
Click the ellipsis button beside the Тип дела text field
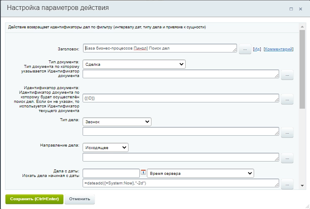tap(287, 132)
